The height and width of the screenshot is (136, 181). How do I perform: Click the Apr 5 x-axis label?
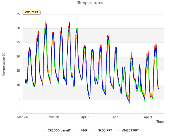[x=117, y=117]
